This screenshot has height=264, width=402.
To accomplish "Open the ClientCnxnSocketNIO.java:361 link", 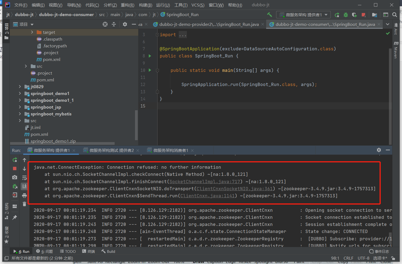I will [234, 189].
